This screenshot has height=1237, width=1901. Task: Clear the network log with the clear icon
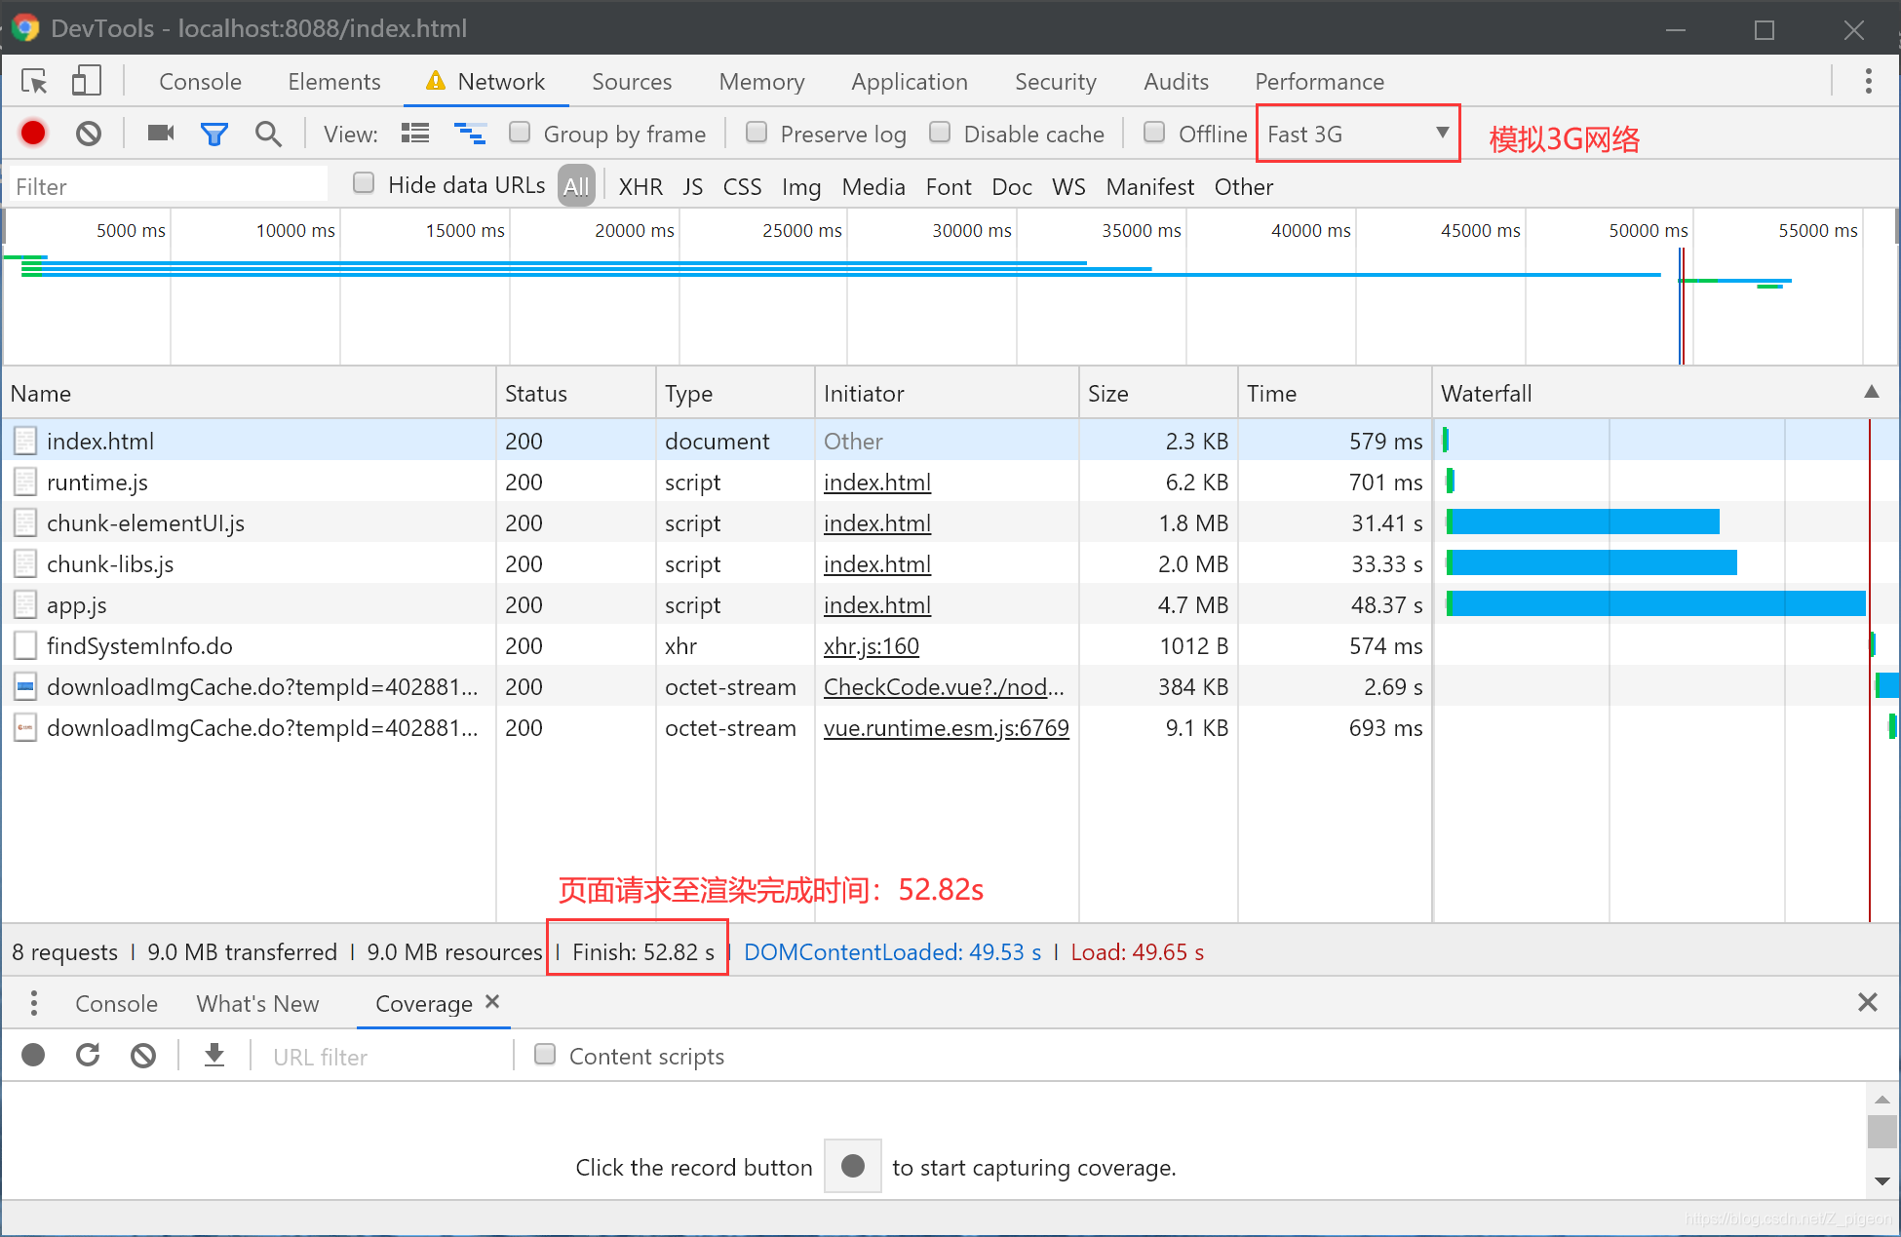tap(89, 134)
